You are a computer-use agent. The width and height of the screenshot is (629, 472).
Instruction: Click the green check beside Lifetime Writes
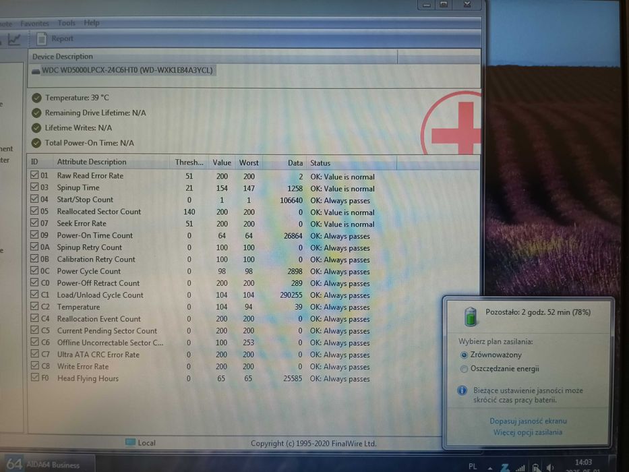36,128
